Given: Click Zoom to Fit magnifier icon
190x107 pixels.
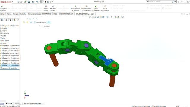Looking at the screenshot, I should 90,17.
